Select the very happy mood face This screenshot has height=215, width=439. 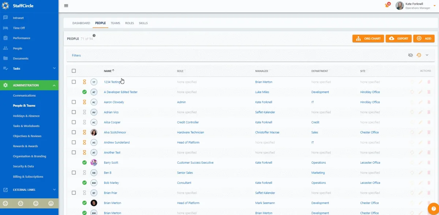(51, 203)
